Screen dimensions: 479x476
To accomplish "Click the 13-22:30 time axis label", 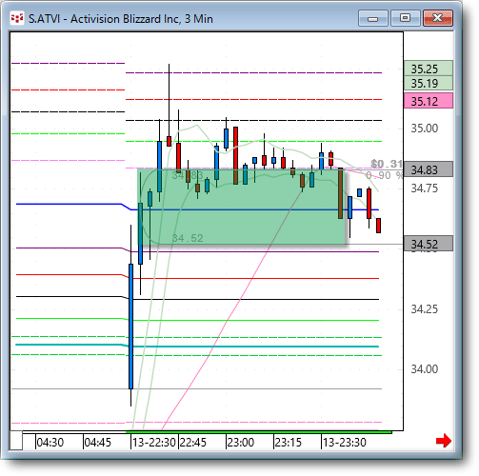I will pyautogui.click(x=154, y=442).
